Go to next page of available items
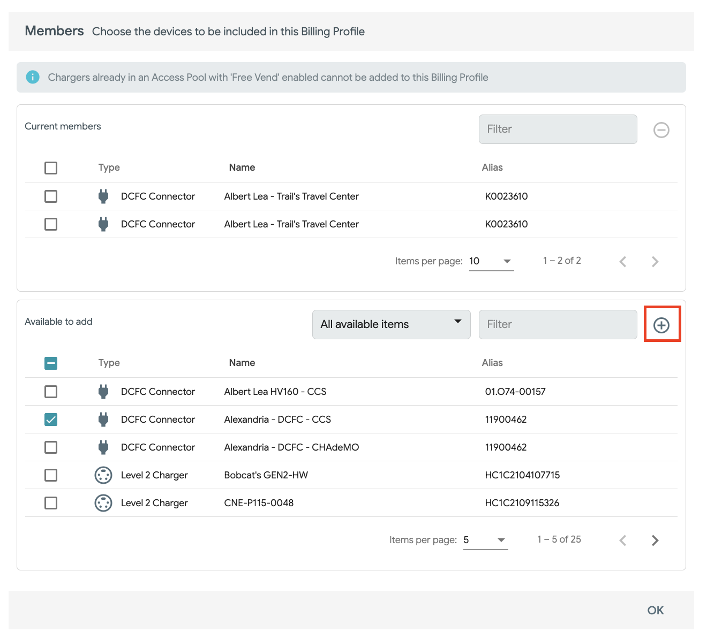707x640 pixels. (x=655, y=540)
